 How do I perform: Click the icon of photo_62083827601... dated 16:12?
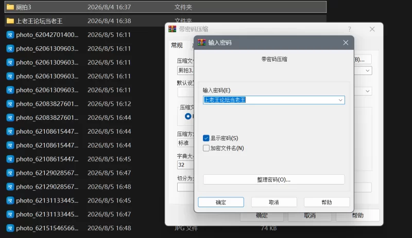[10, 104]
